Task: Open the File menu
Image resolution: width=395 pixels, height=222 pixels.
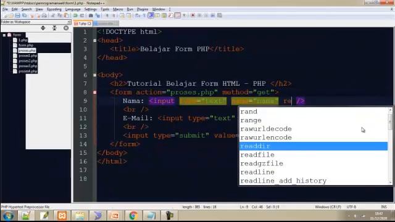Action: tap(5, 9)
